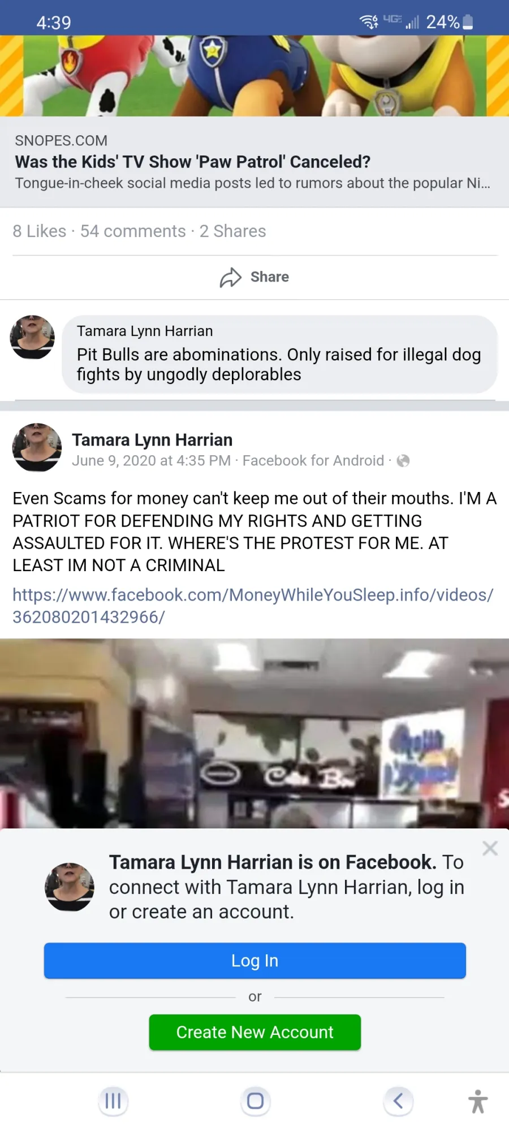Tap the Log In button
This screenshot has height=1131, width=509.
point(255,960)
